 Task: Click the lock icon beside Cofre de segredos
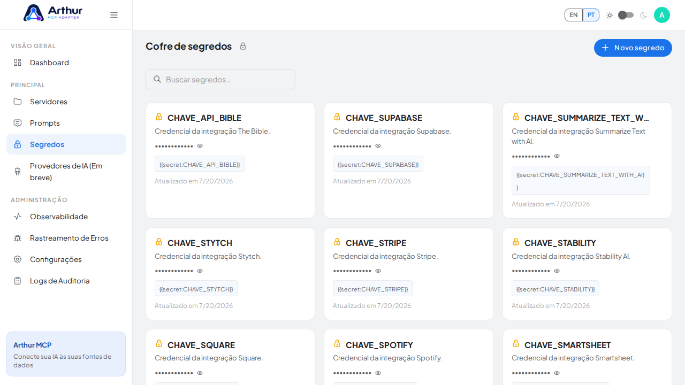243,46
